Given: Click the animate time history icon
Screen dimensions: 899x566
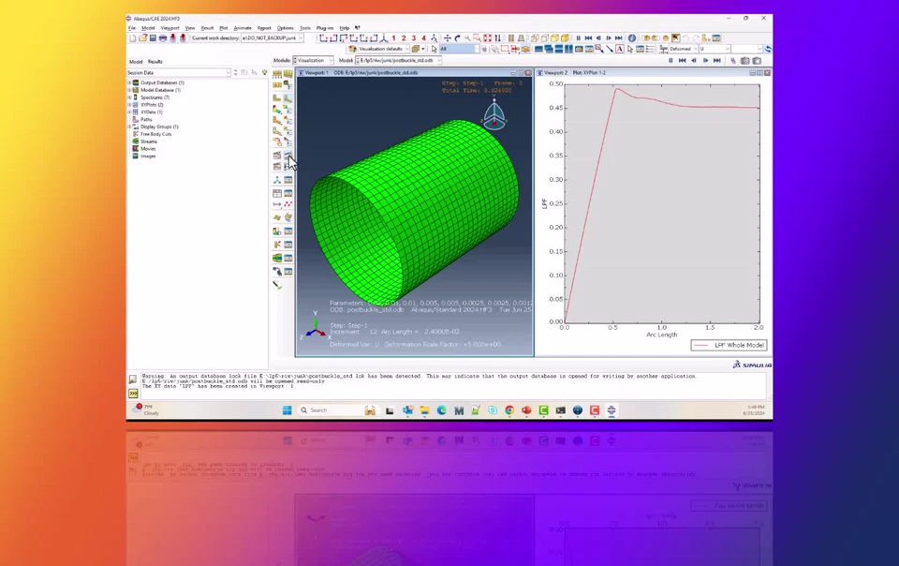Looking at the screenshot, I should click(287, 155).
